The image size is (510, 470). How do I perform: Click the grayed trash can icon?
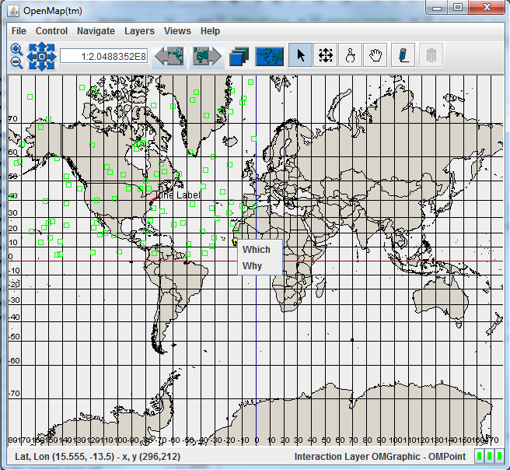click(431, 55)
